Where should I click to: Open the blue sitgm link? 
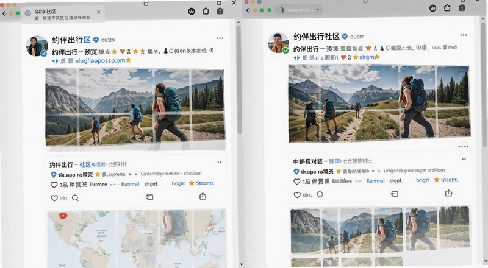tap(367, 57)
